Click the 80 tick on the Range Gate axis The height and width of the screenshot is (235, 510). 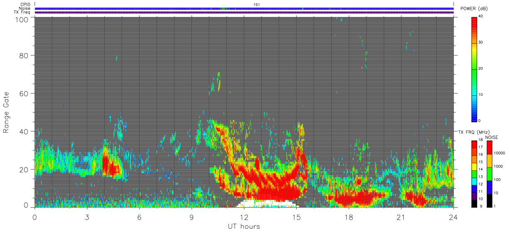(x=24, y=55)
